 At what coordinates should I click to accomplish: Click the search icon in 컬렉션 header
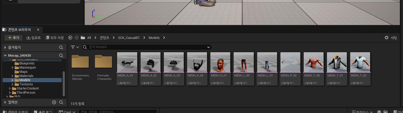(x=61, y=102)
